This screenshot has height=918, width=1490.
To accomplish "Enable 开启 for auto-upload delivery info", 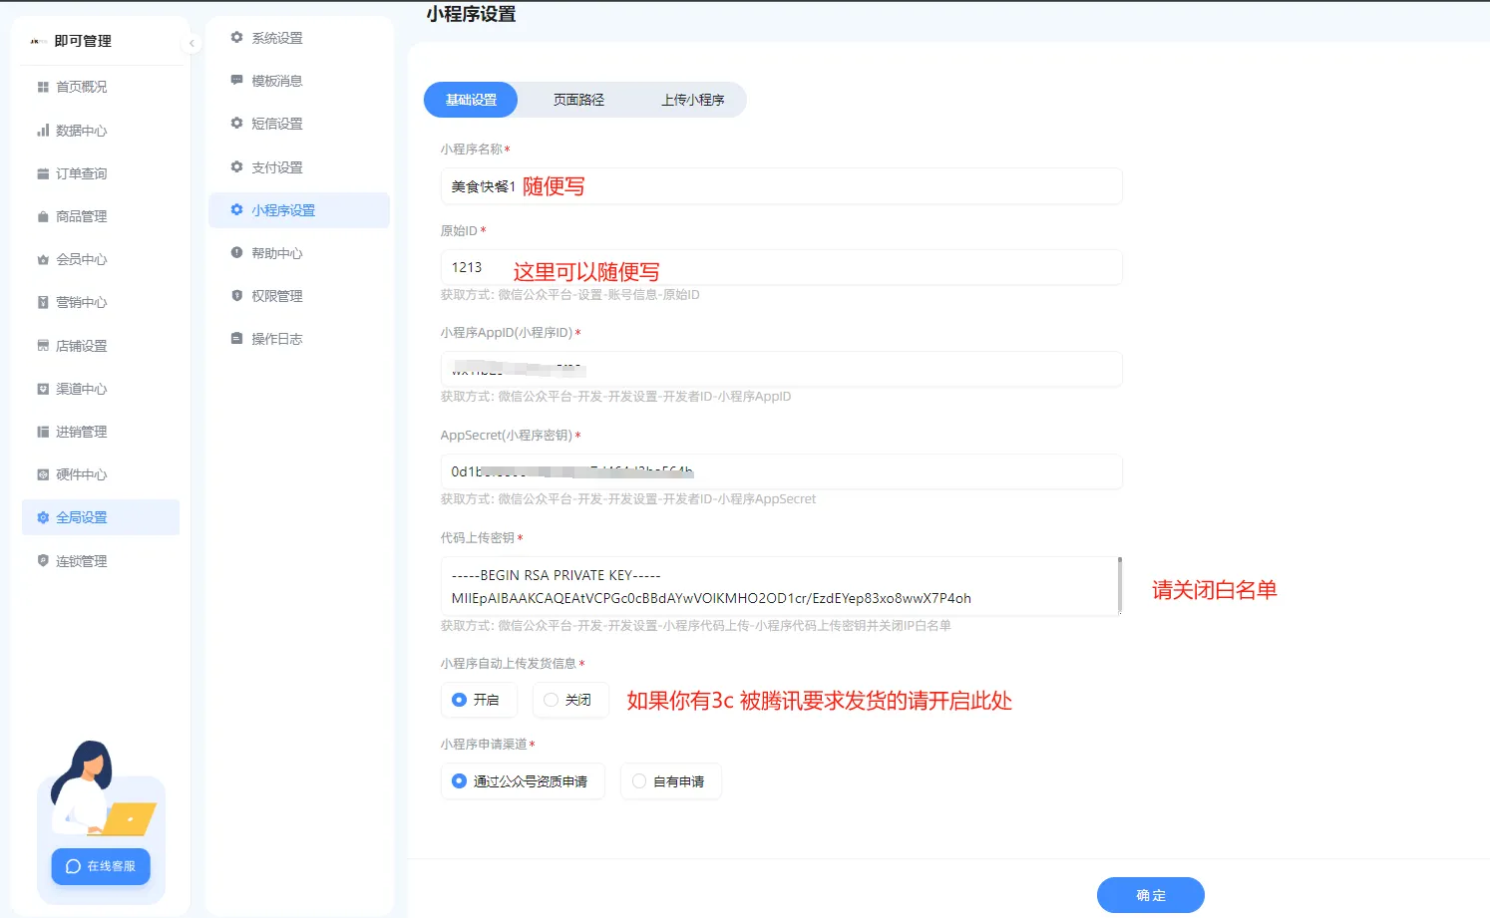I will point(479,700).
